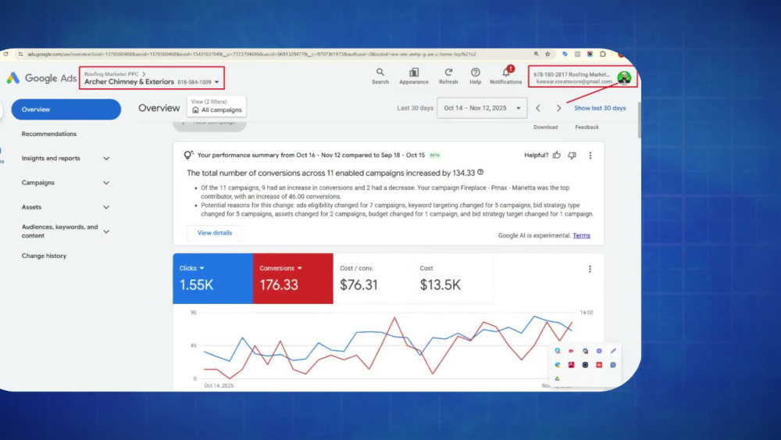Bookmark this page with the star icon
Screen dimensions: 781x440
[547, 54]
